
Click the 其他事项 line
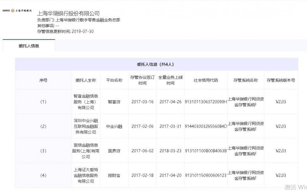tap(48, 26)
